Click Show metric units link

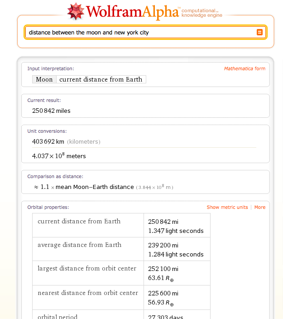[x=227, y=207]
